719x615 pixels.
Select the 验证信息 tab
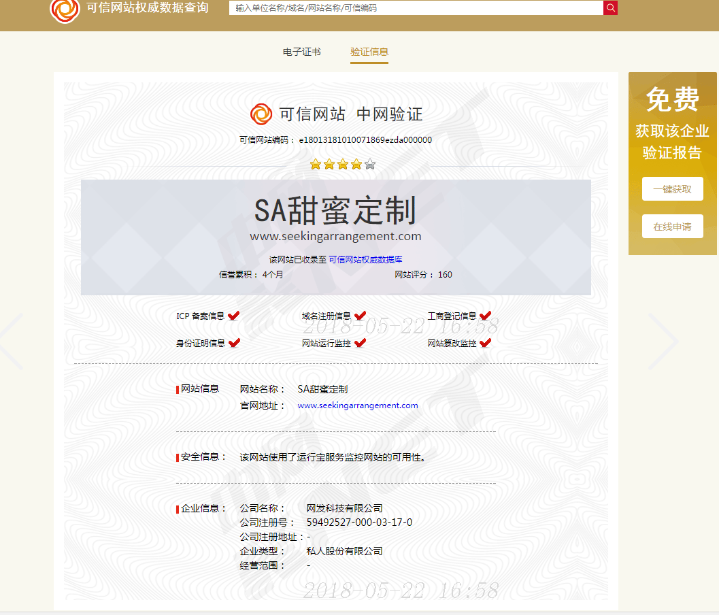click(369, 52)
